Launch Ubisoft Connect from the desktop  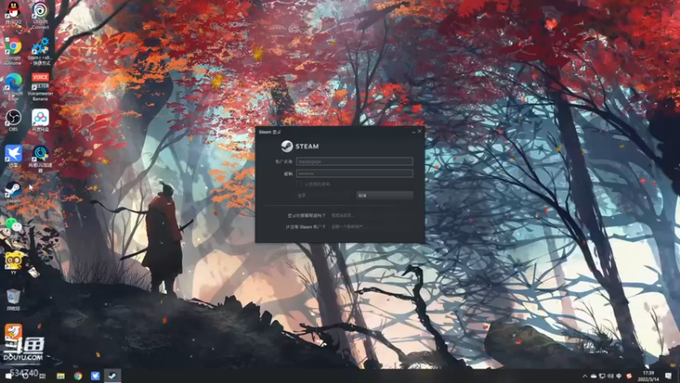click(40, 14)
